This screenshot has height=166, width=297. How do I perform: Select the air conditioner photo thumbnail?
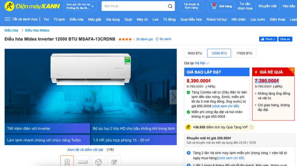point(83,161)
